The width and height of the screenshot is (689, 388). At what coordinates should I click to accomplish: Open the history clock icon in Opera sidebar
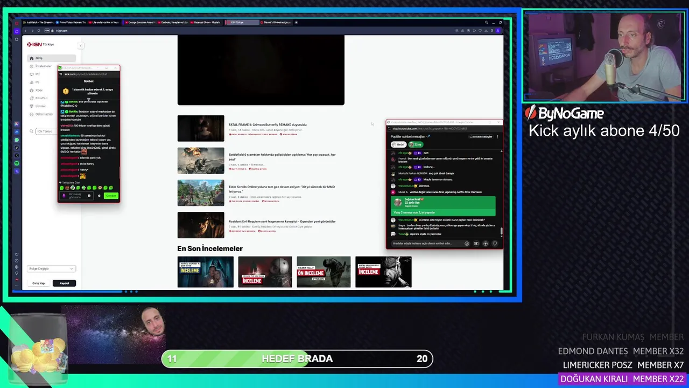[x=17, y=261]
